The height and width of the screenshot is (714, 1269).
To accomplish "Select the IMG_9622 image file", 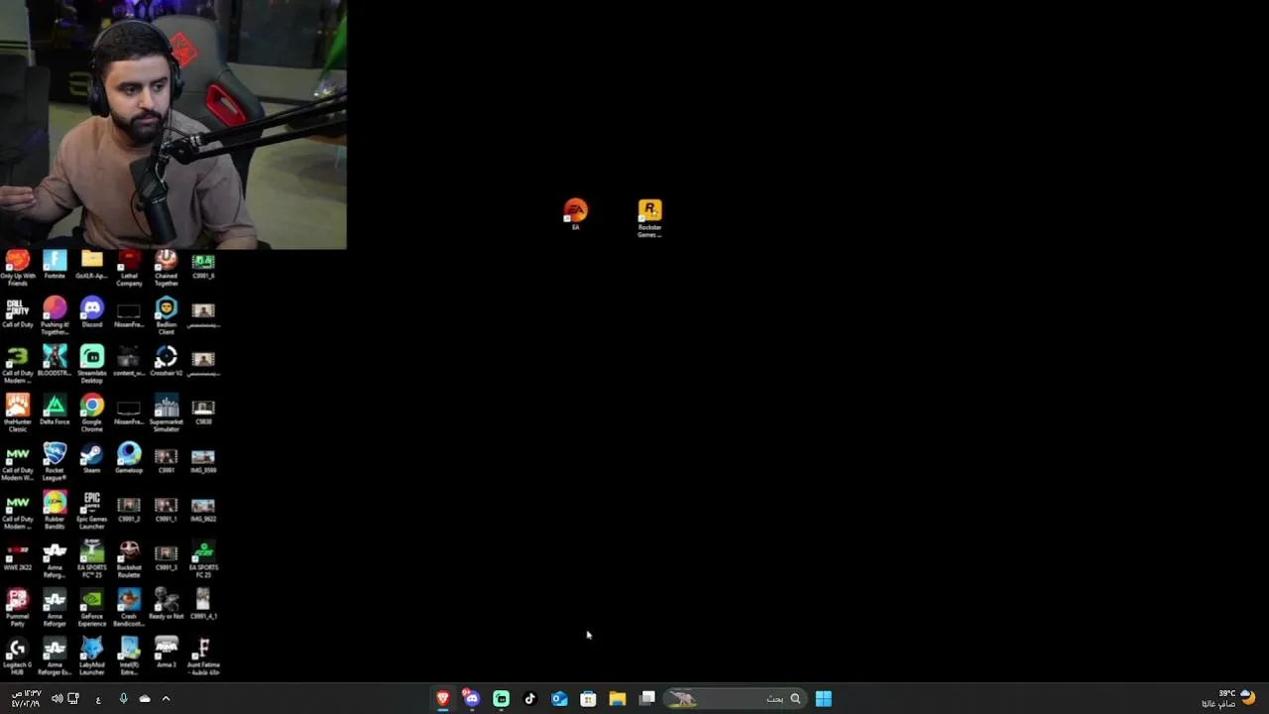I will 203,508.
